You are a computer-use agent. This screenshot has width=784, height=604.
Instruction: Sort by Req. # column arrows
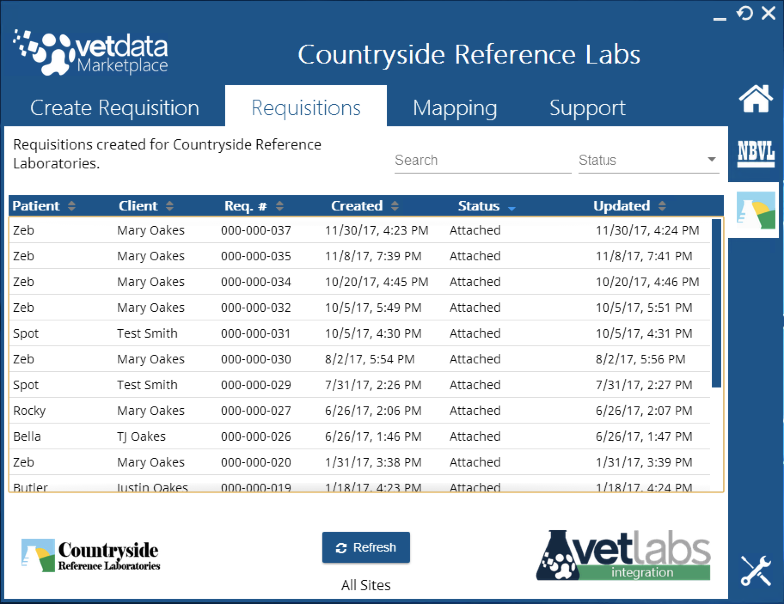pyautogui.click(x=280, y=206)
